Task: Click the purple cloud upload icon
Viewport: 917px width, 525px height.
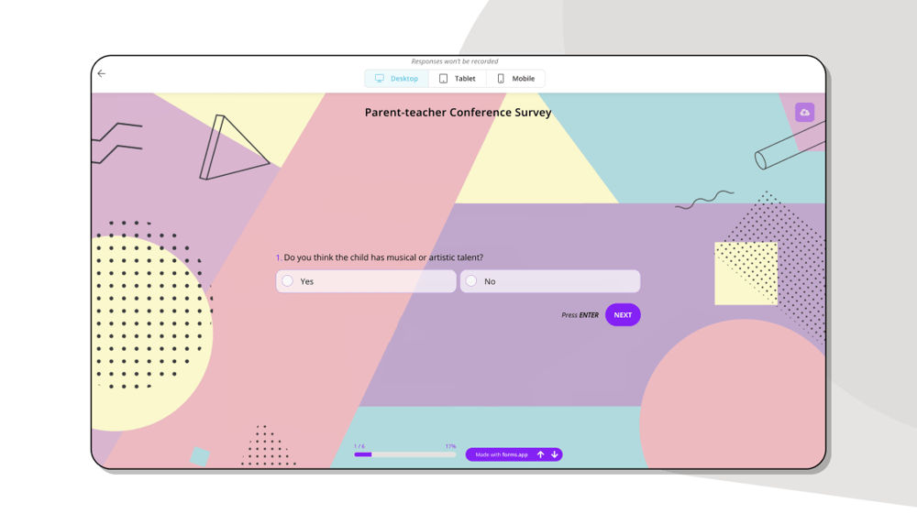Action: point(804,113)
